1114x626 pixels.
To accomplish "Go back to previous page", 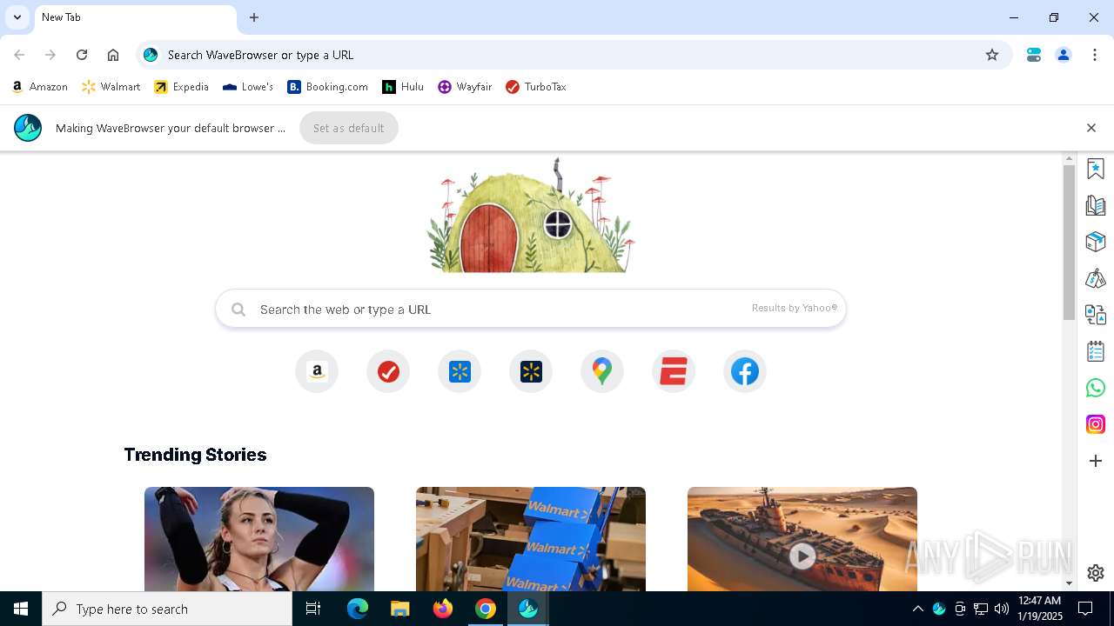I will coord(19,55).
